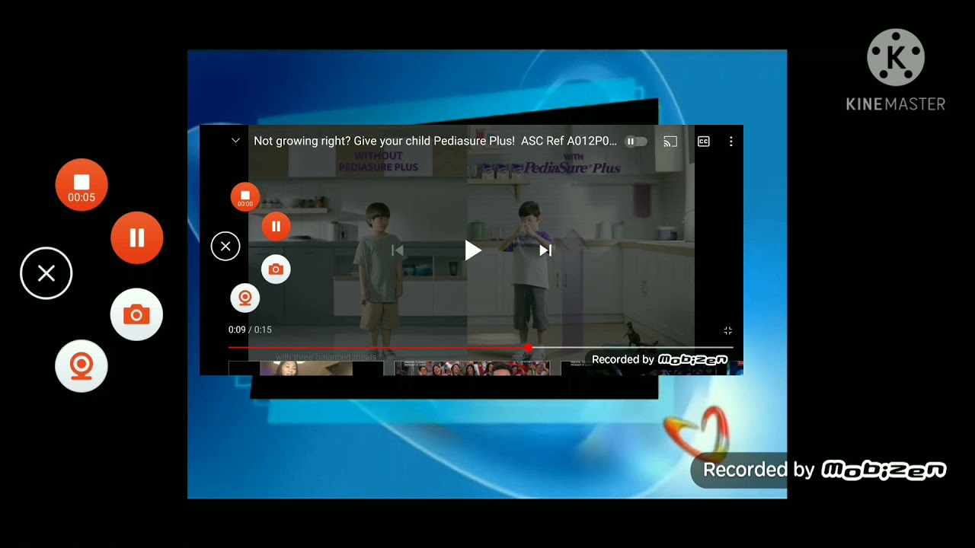
Task: Play the video with center play button
Action: tap(472, 250)
